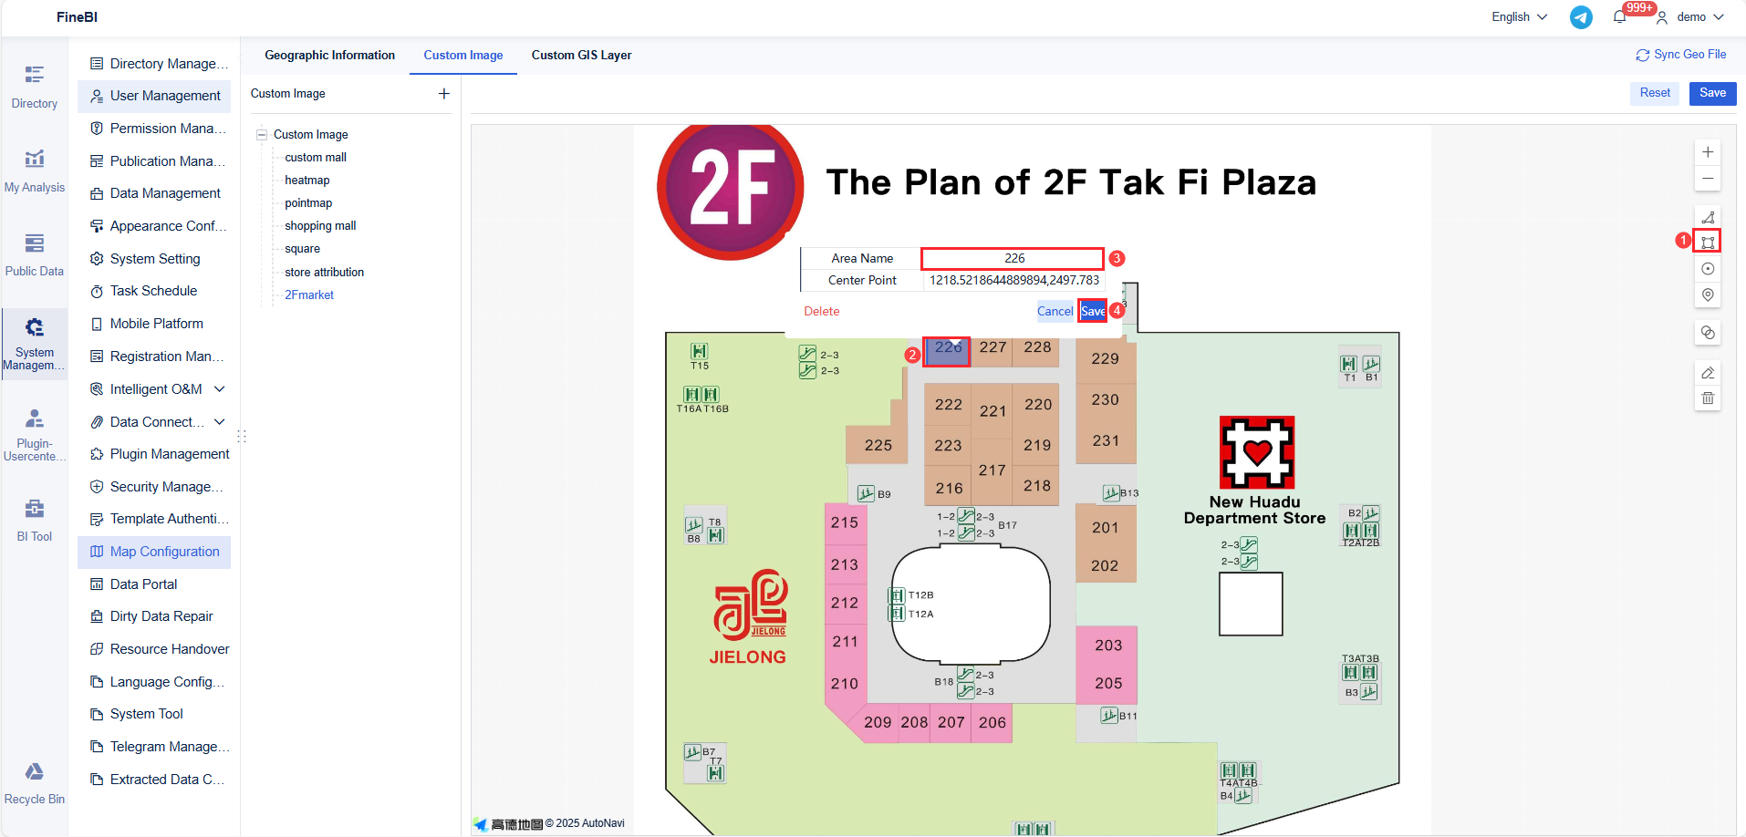Open BI Tool section
Viewport: 1746px width, 837px height.
click(35, 521)
